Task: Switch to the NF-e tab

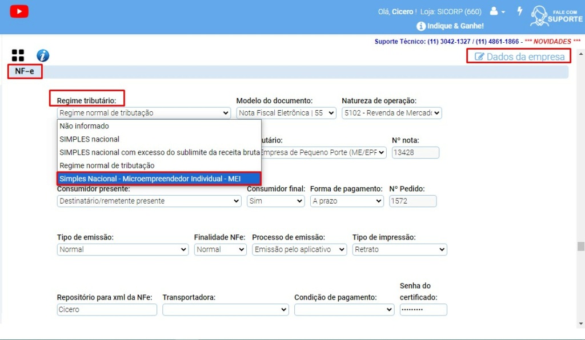Action: tap(24, 72)
